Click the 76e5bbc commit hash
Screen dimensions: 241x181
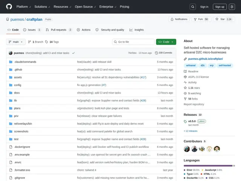tap(132, 53)
